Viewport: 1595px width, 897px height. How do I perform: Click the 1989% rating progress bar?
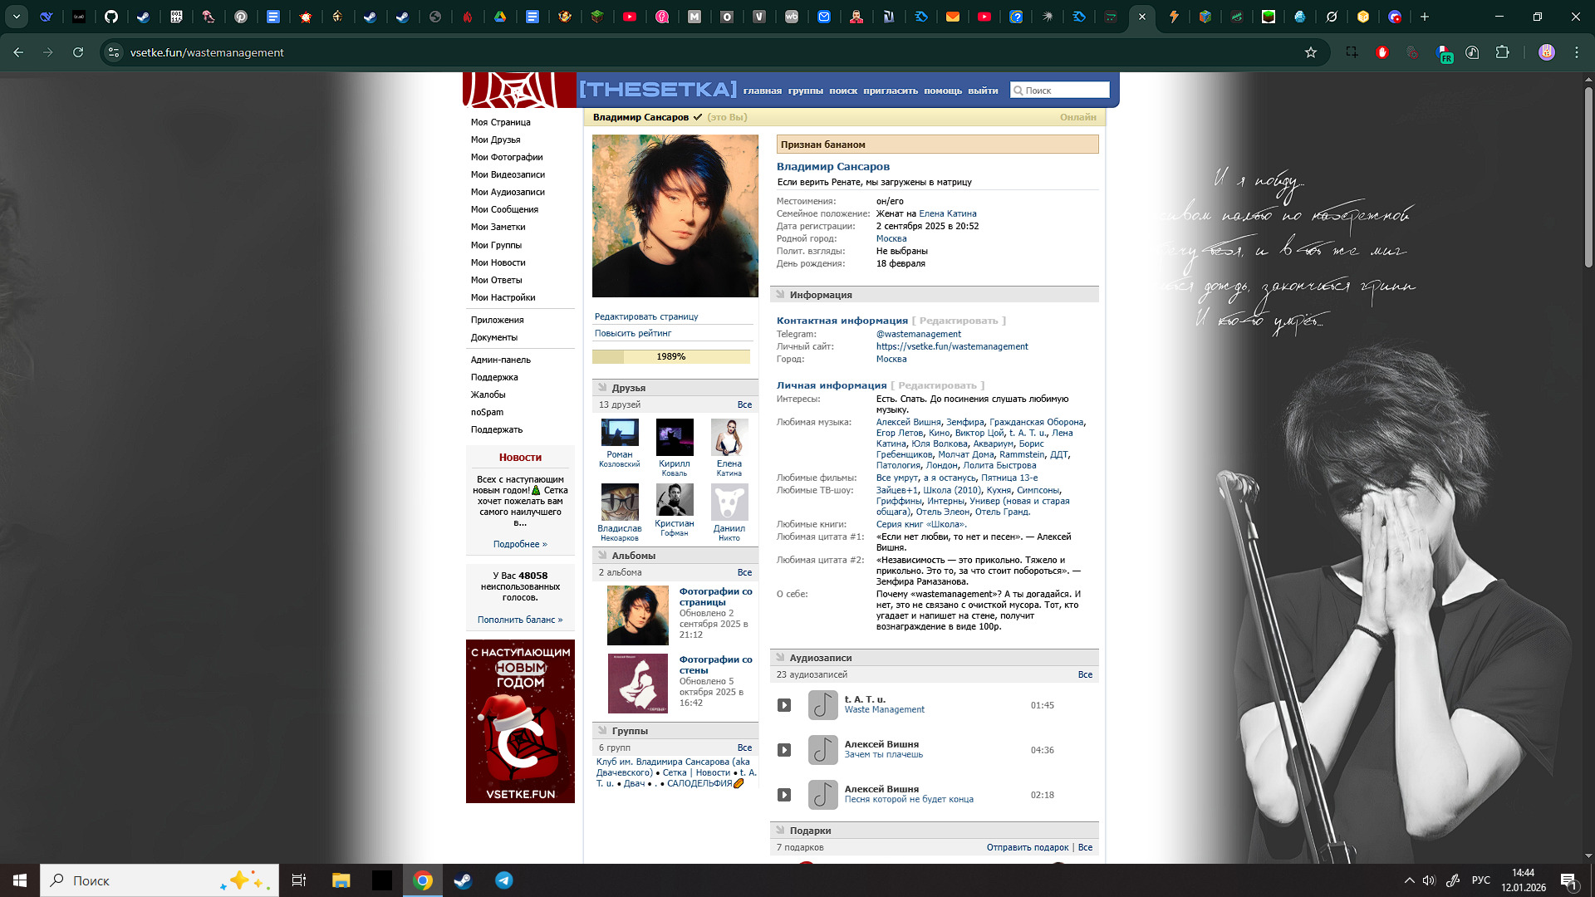tap(670, 356)
